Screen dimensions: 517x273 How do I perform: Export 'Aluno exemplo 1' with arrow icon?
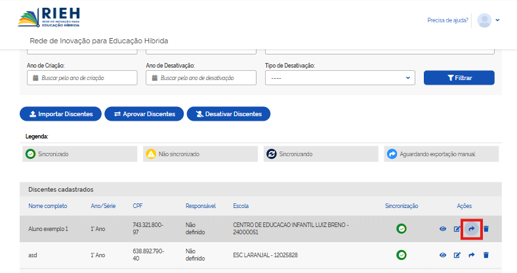pyautogui.click(x=472, y=228)
